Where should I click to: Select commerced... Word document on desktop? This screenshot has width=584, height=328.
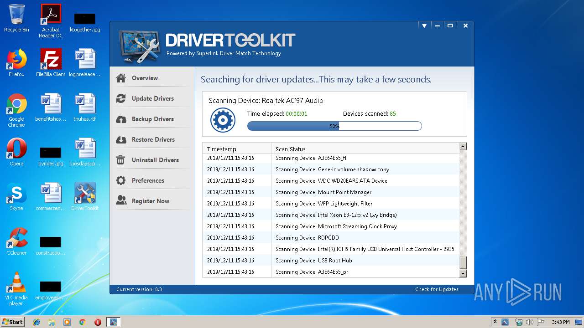tap(51, 197)
